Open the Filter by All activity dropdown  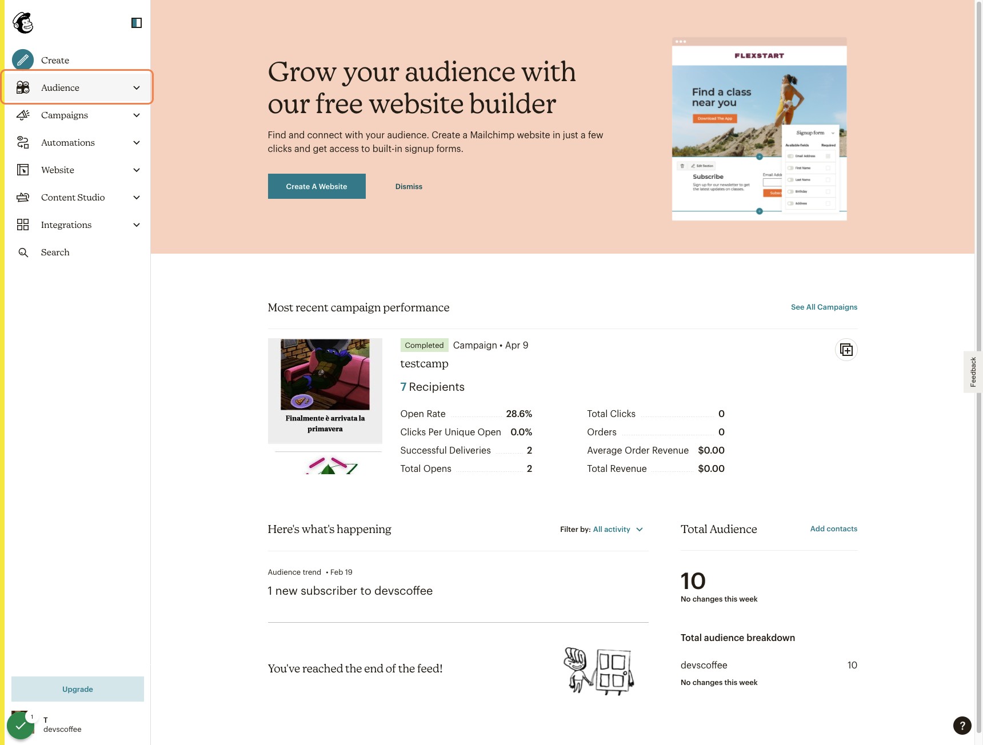618,530
